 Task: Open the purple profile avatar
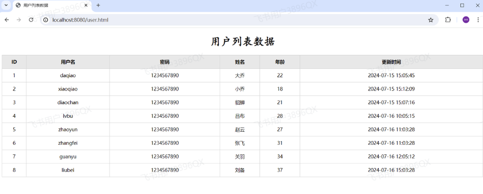pyautogui.click(x=466, y=20)
